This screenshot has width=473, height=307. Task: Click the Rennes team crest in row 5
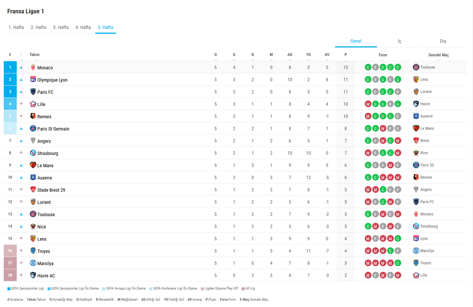pyautogui.click(x=33, y=116)
